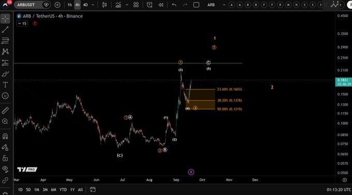
Task: Set range to 5D
Action: coord(28,190)
